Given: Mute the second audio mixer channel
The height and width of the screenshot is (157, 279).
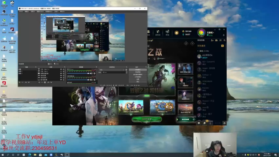Looking at the screenshot, I should point(91,80).
